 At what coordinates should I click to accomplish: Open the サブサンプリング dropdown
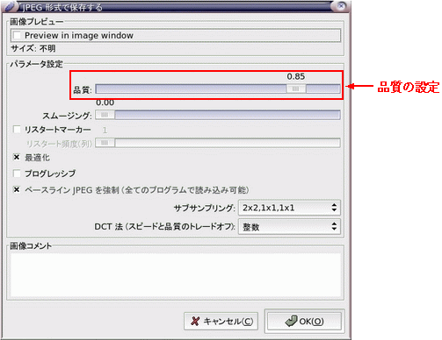click(289, 208)
